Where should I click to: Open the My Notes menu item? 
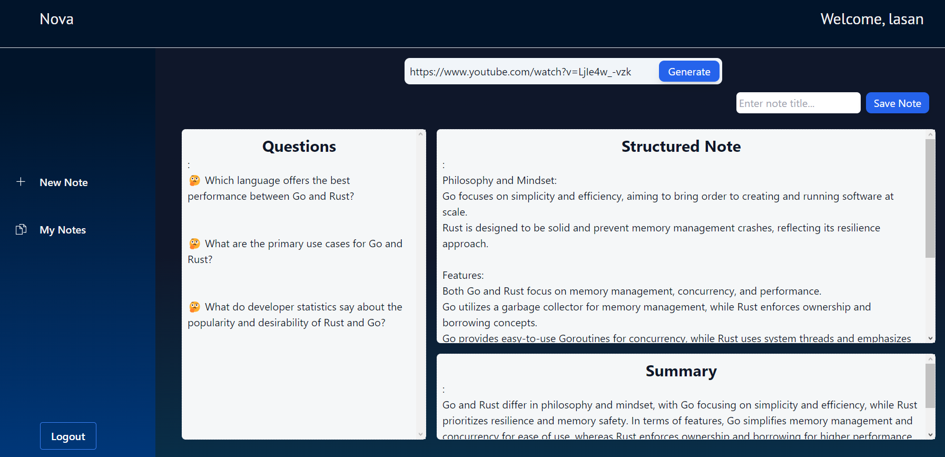pos(63,230)
